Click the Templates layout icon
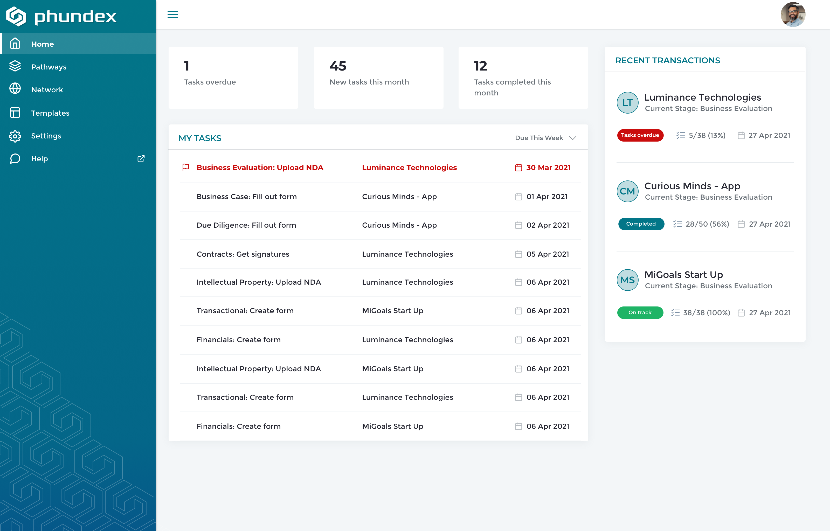 [15, 113]
